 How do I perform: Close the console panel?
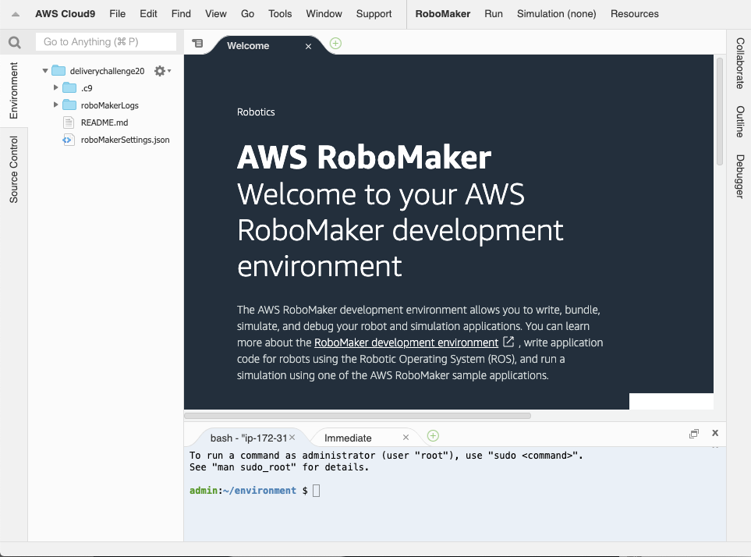[715, 433]
